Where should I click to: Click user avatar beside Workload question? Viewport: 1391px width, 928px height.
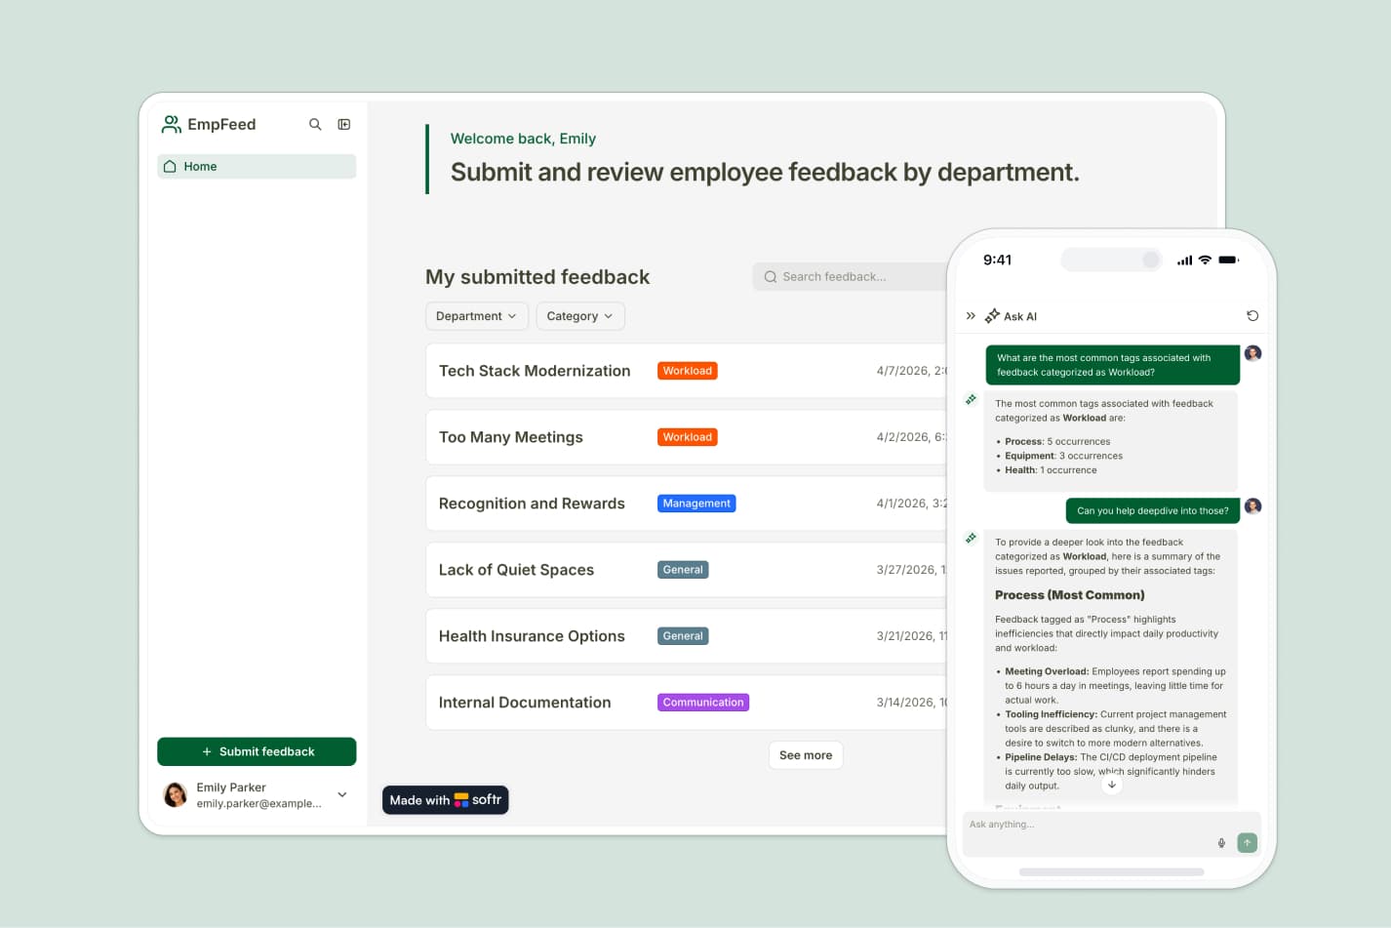click(1253, 353)
